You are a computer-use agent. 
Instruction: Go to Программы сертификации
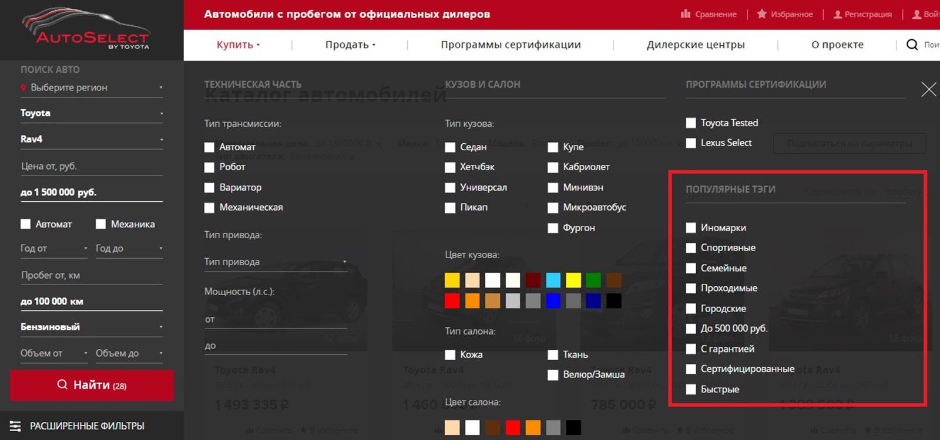[511, 45]
